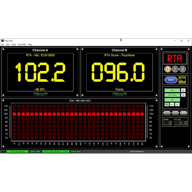This screenshot has height=192, width=192.
Task: Click 'Input A: None' status entry
Action: (35, 151)
